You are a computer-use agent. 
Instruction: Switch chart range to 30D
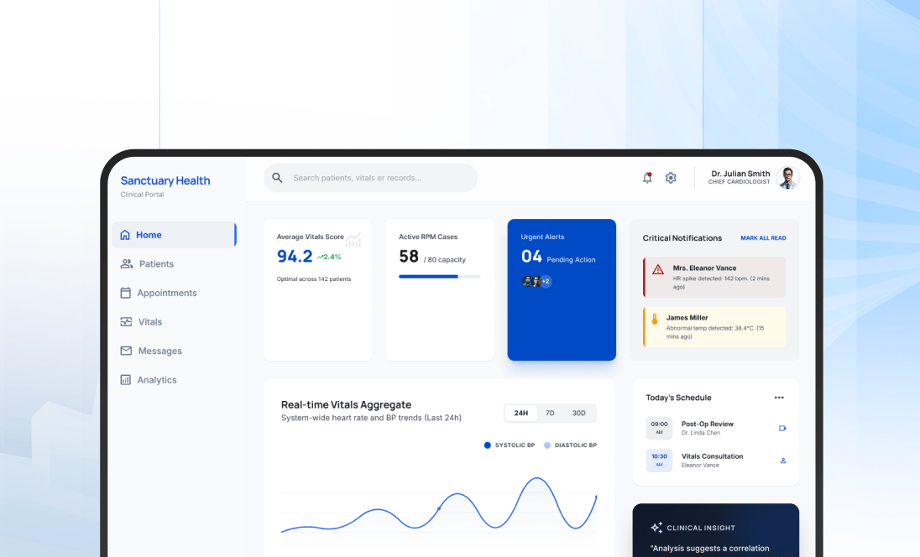tap(579, 413)
